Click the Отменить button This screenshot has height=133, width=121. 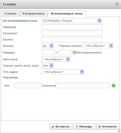click(108, 126)
